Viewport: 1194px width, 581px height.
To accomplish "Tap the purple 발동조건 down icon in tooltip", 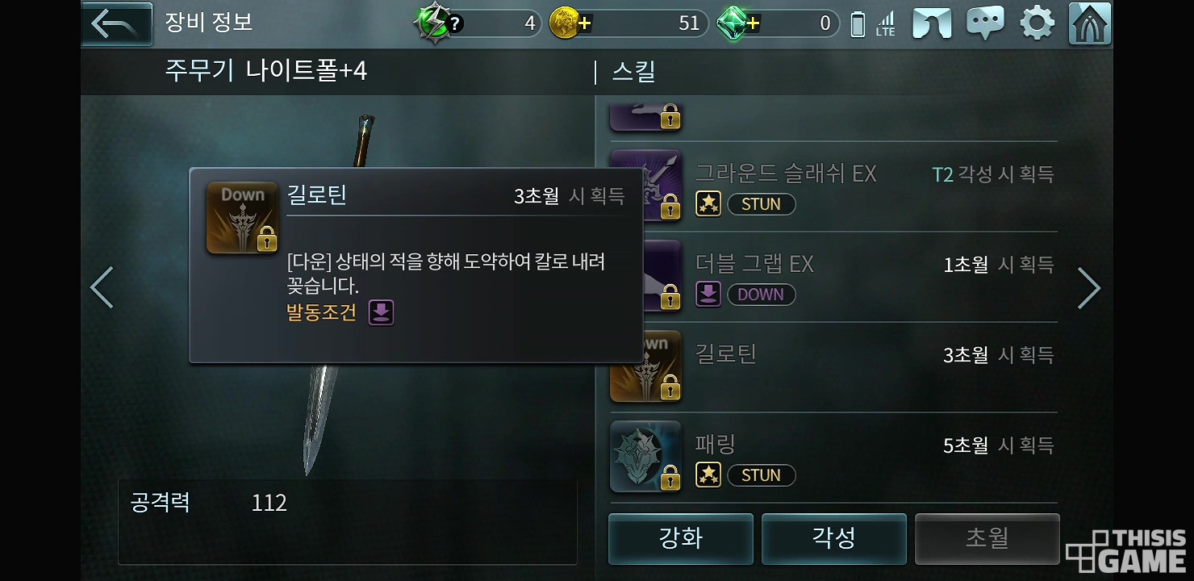I will [381, 312].
